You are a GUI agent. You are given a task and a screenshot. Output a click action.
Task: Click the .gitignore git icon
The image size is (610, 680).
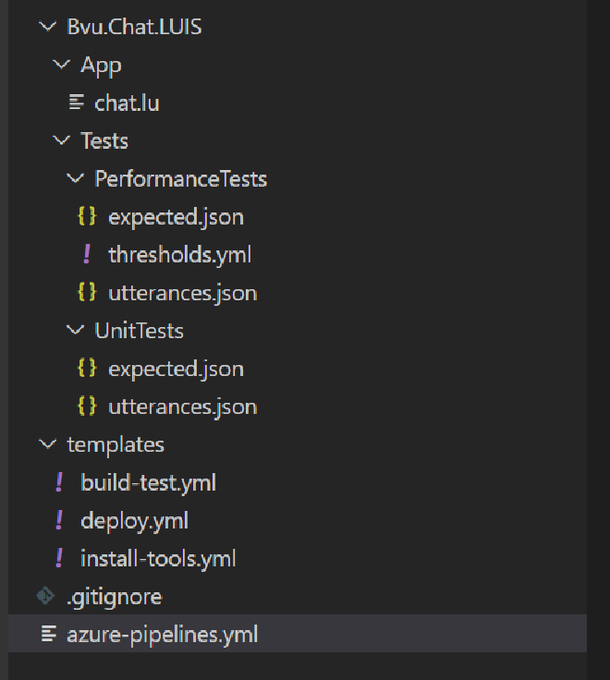46,597
